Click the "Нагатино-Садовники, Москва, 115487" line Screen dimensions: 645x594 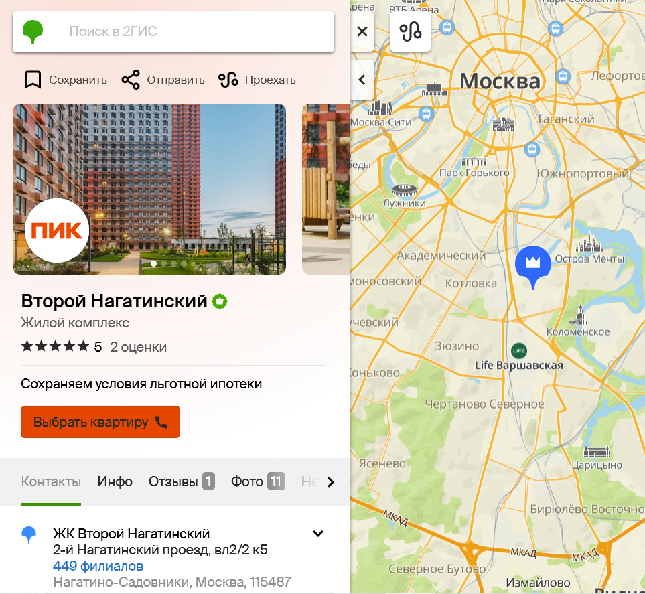[x=172, y=582]
